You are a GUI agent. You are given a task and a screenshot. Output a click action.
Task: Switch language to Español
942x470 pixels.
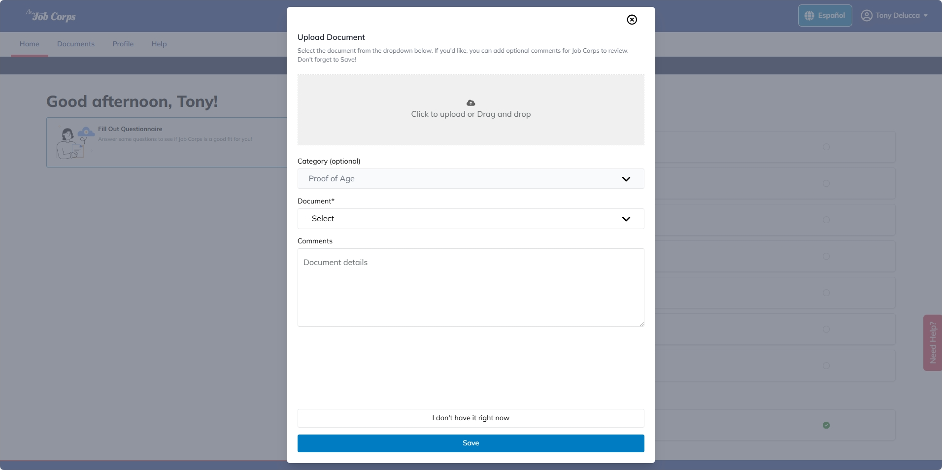(825, 16)
